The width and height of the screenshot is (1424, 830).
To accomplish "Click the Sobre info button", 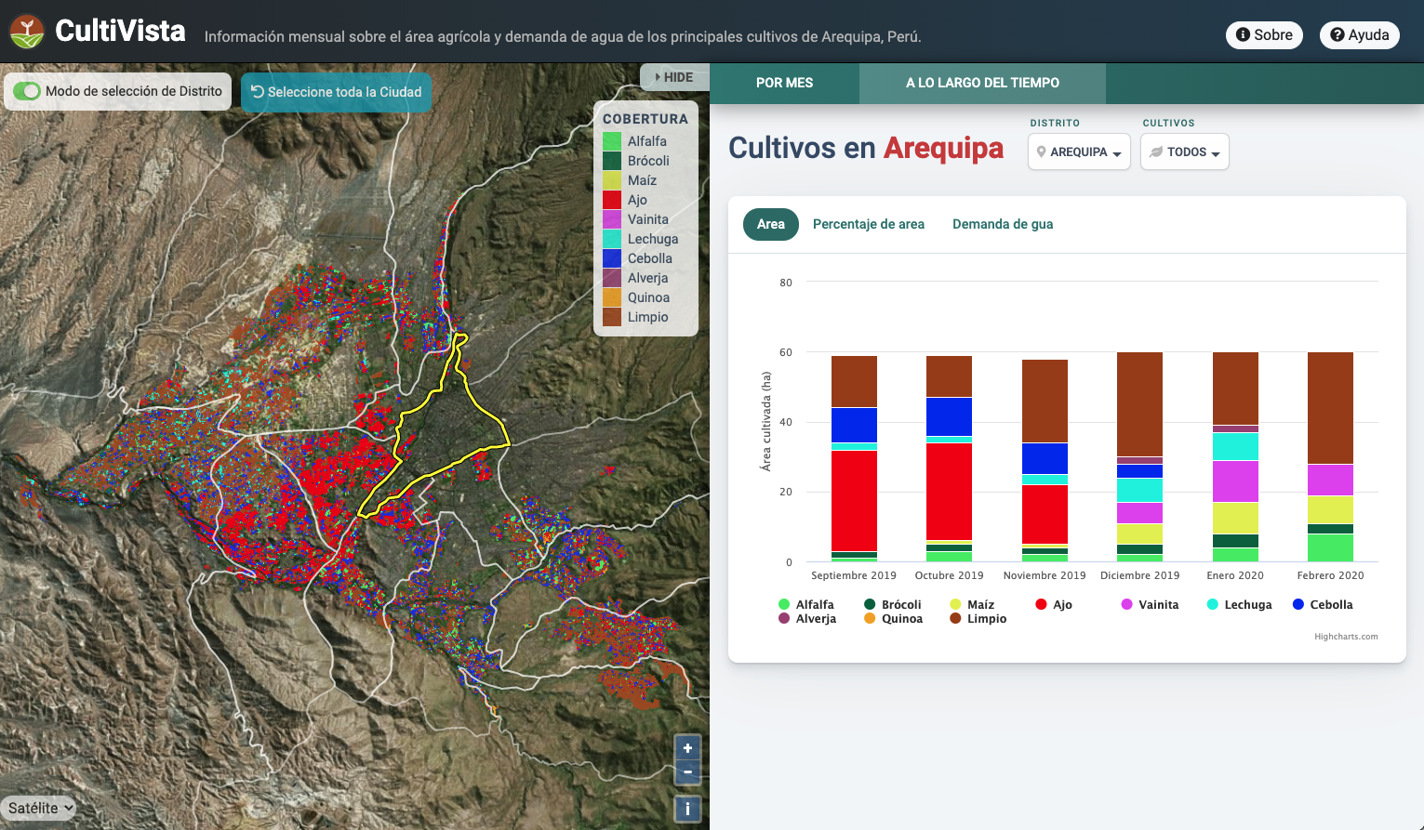I will [1264, 35].
